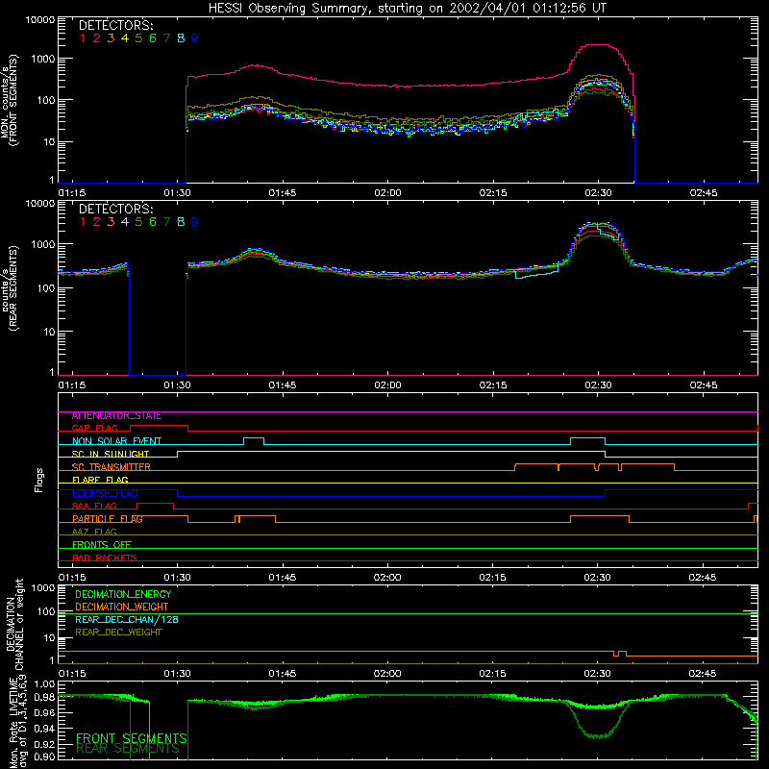Click the ECLIPSE_FLAG label
The height and width of the screenshot is (769, 769).
click(105, 493)
